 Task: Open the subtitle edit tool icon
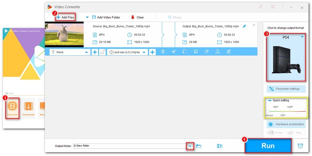tap(228, 51)
